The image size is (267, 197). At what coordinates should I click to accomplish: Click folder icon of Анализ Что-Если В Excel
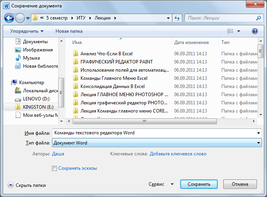pos(75,54)
